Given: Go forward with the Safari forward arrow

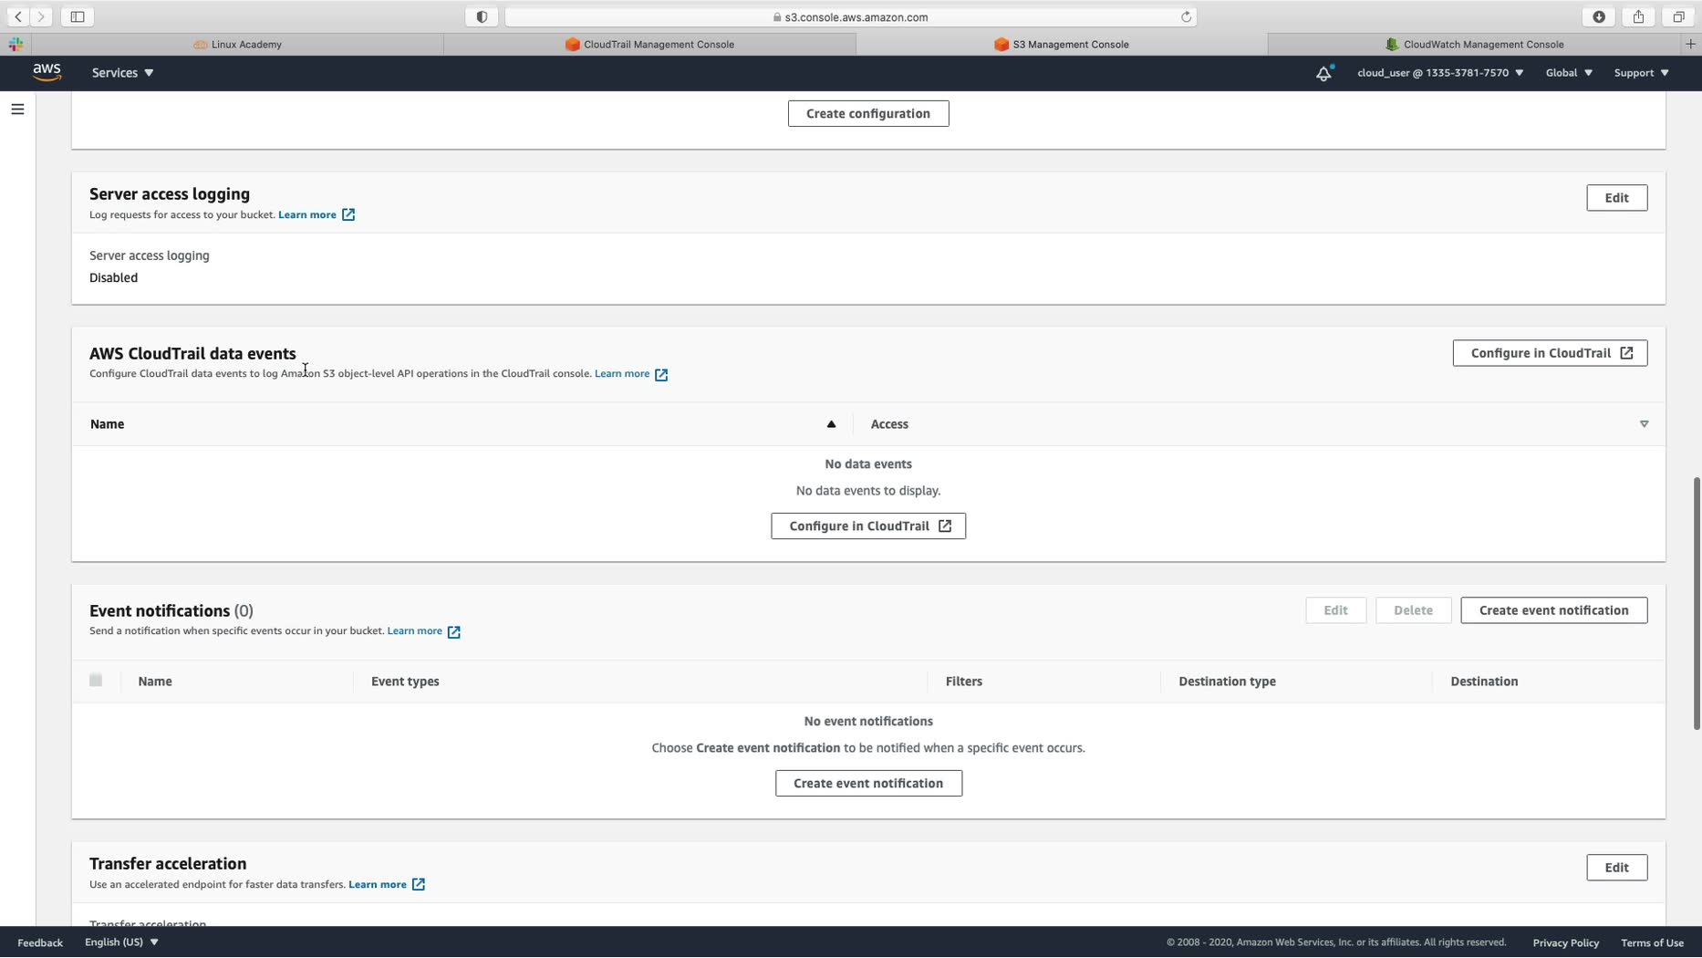Looking at the screenshot, I should click(41, 16).
